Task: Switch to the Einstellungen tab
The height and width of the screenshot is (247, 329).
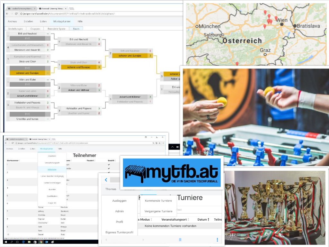Action: [15, 29]
